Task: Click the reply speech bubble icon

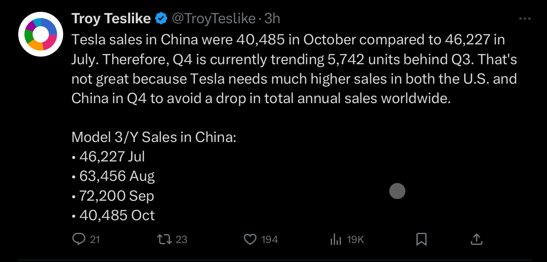Action: point(79,240)
